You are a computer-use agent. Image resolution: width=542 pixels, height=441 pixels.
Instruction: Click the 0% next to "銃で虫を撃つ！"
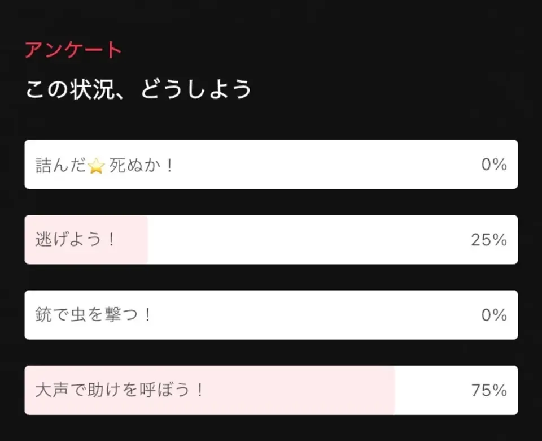coord(494,315)
